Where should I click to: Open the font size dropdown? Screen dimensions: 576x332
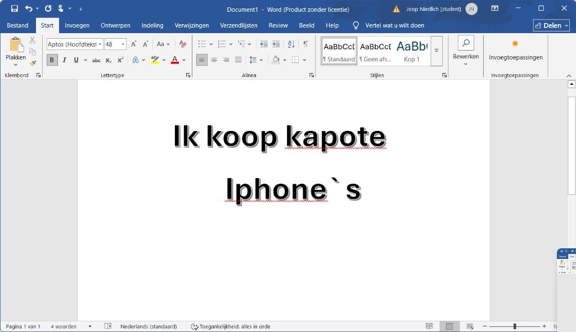click(x=123, y=44)
